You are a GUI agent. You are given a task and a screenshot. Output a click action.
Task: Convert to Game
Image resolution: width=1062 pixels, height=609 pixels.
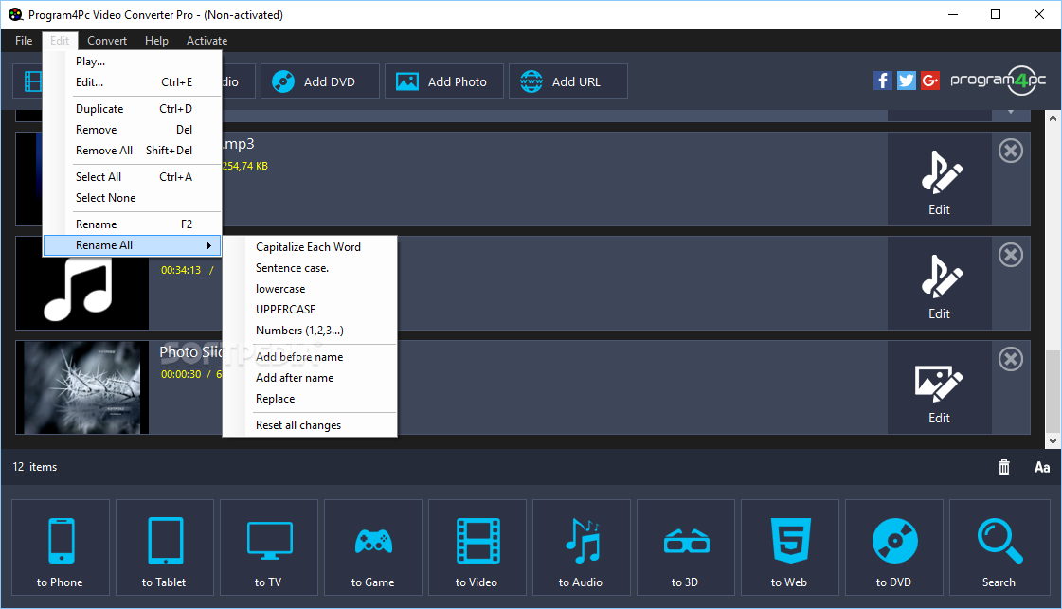(x=373, y=547)
